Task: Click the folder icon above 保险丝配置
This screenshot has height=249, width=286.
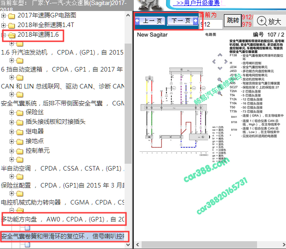Action: (20, 177)
